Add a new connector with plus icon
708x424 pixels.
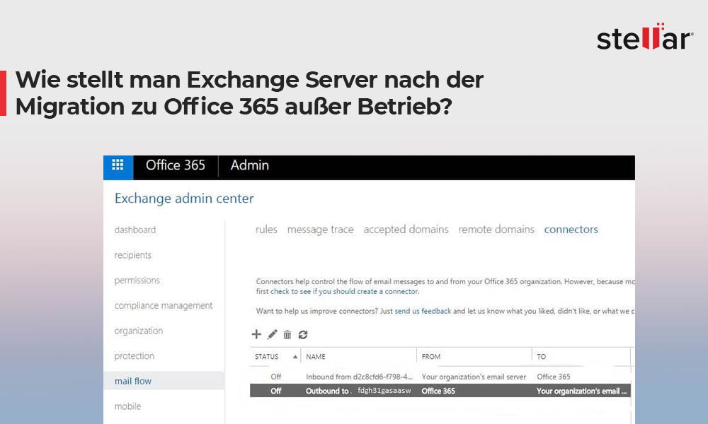[256, 334]
